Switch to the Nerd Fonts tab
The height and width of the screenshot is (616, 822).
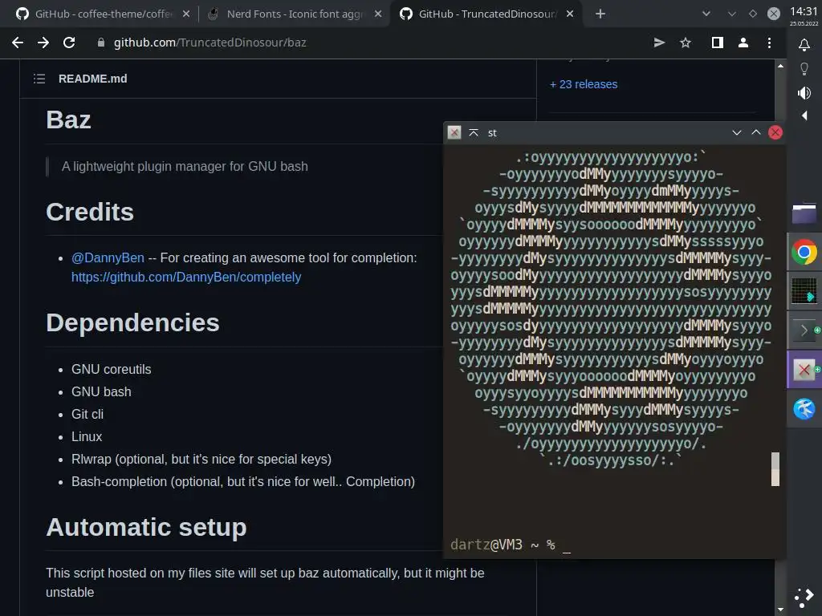pyautogui.click(x=295, y=14)
